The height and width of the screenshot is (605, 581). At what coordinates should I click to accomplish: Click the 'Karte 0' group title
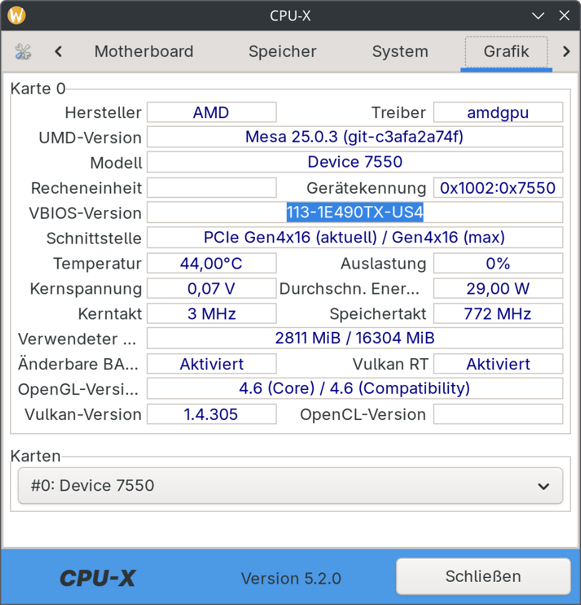coord(38,88)
